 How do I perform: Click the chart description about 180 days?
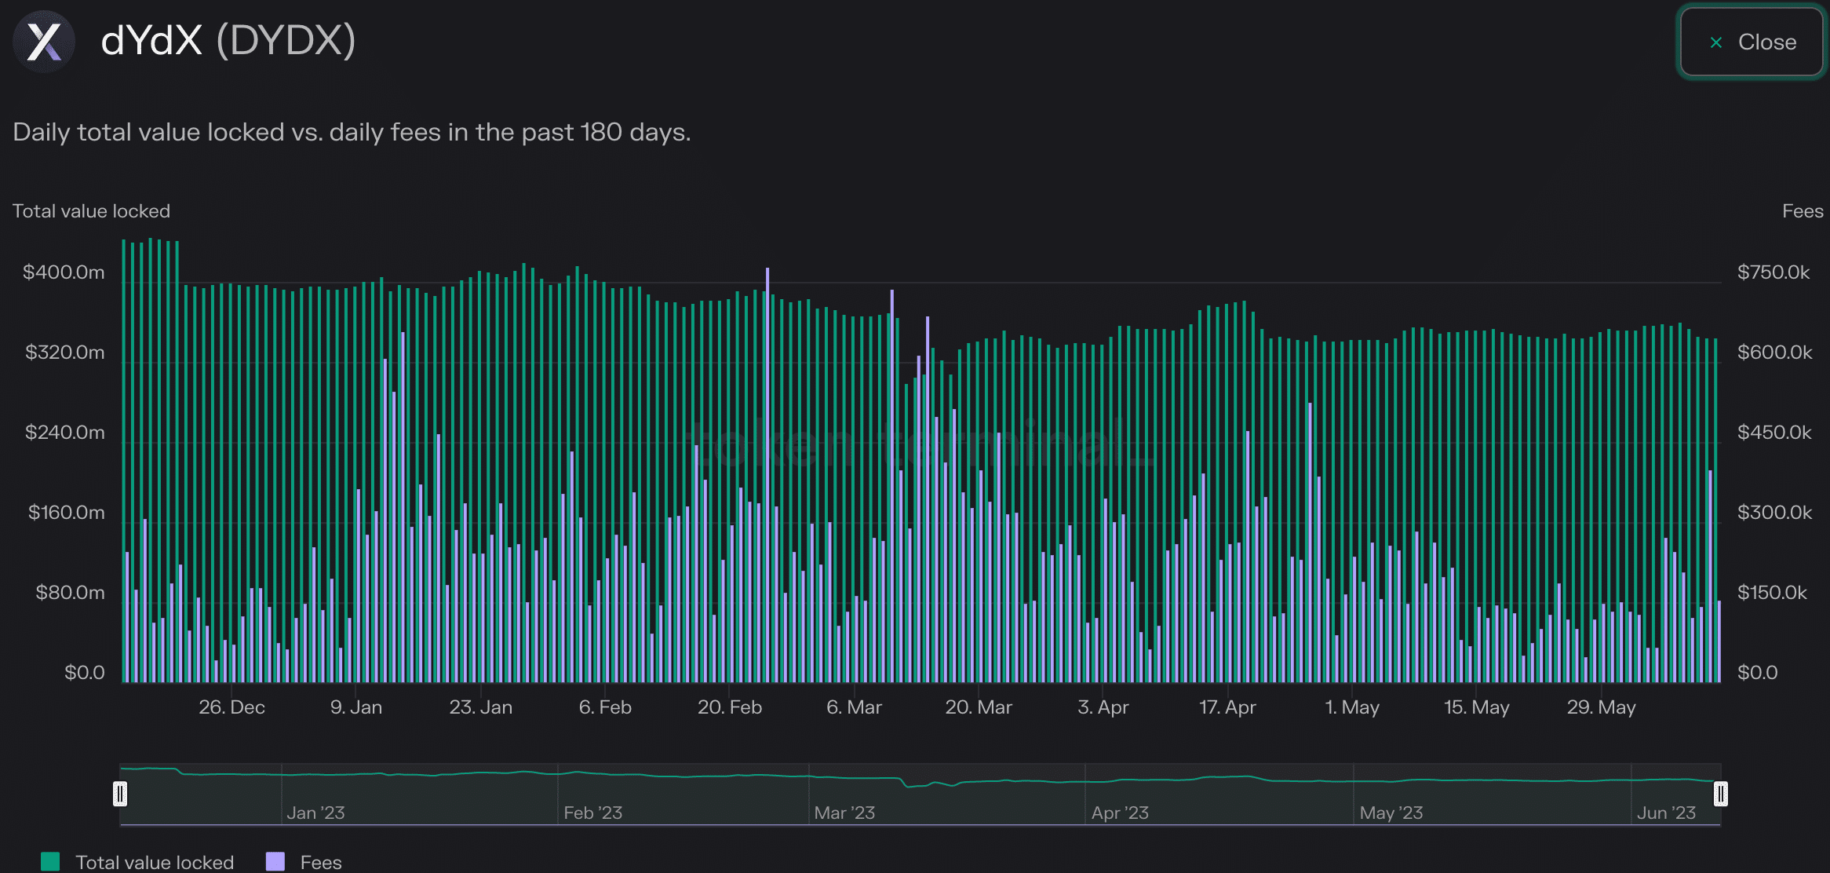352,132
